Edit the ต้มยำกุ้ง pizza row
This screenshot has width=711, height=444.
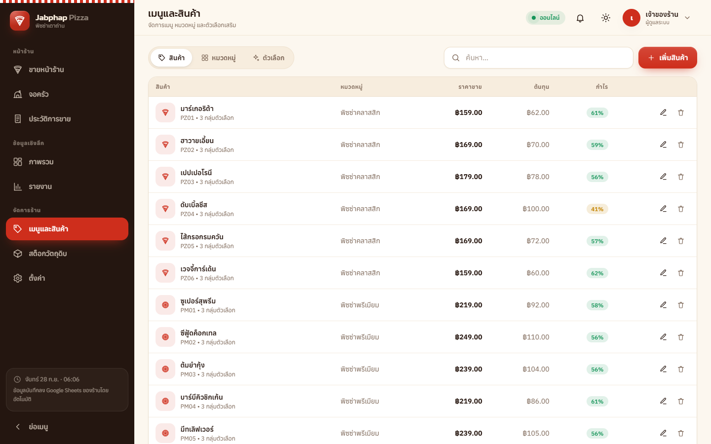pyautogui.click(x=663, y=369)
